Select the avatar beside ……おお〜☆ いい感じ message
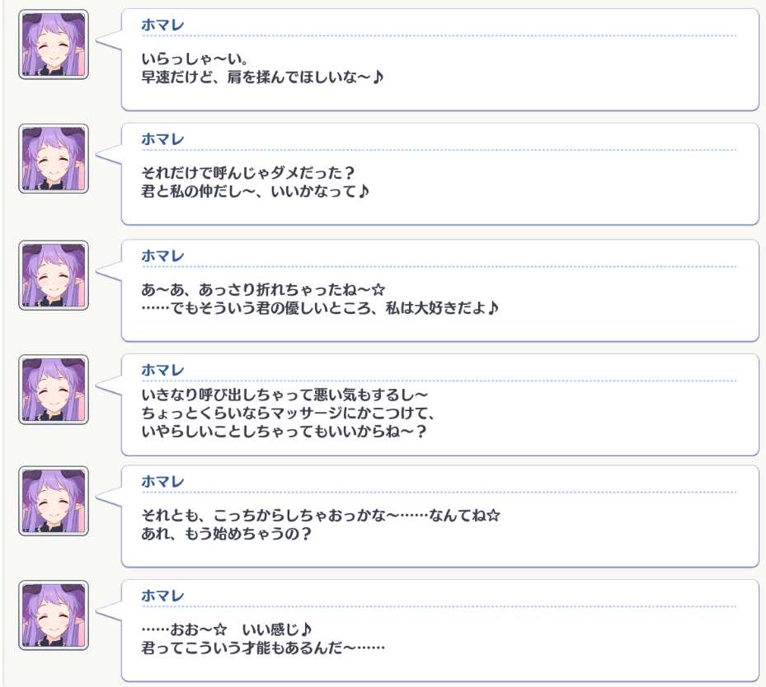The height and width of the screenshot is (687, 766). coord(54,615)
